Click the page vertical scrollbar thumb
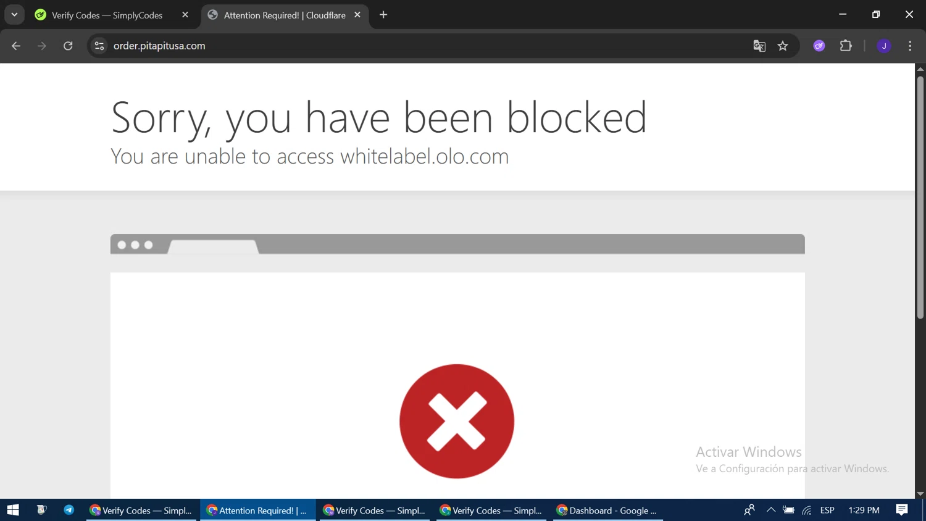The width and height of the screenshot is (926, 521). [920, 197]
